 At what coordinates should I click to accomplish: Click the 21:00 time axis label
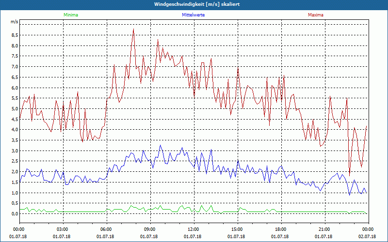325,229
